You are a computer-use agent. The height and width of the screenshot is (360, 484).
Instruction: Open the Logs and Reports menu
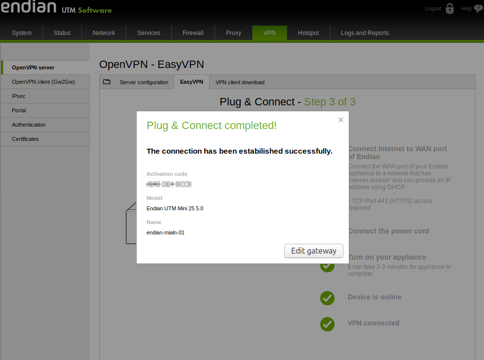pyautogui.click(x=365, y=33)
